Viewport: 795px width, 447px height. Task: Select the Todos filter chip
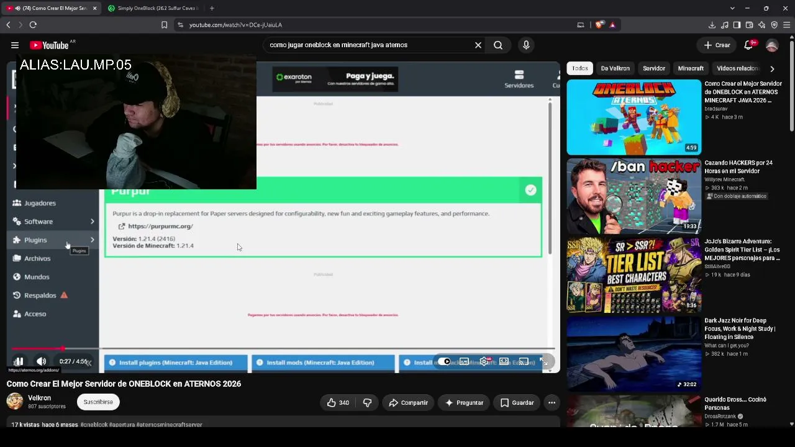[580, 68]
